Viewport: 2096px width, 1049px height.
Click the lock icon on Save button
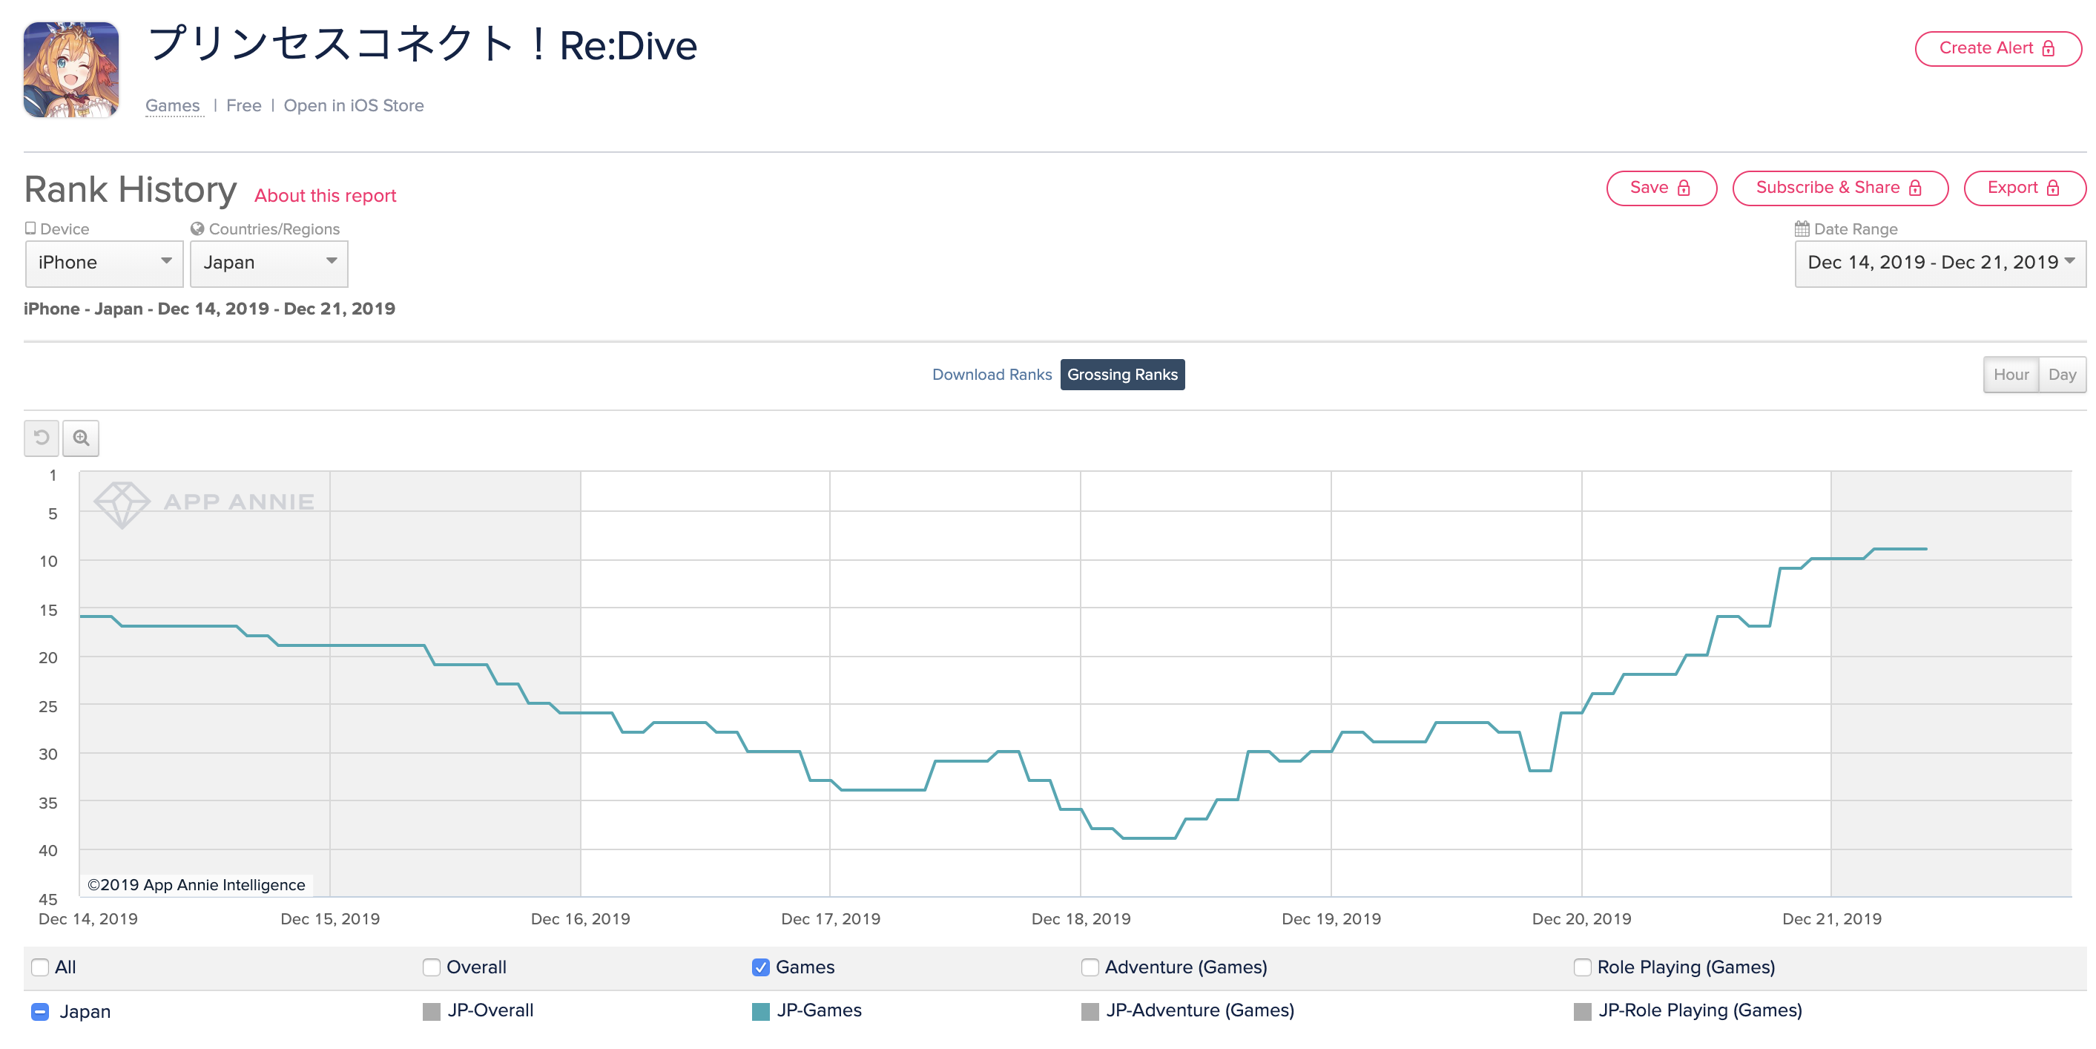tap(1684, 188)
